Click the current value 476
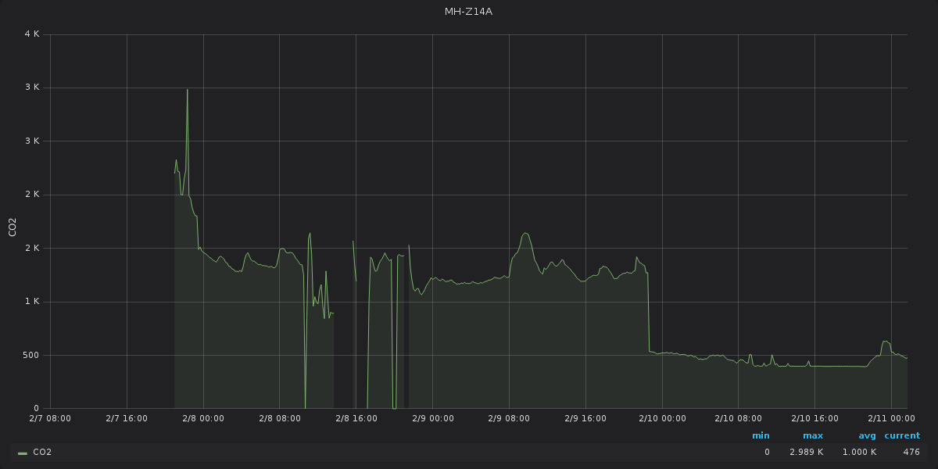 coord(911,453)
